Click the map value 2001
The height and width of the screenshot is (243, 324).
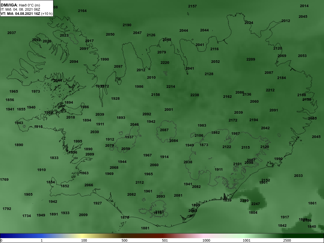168,110
